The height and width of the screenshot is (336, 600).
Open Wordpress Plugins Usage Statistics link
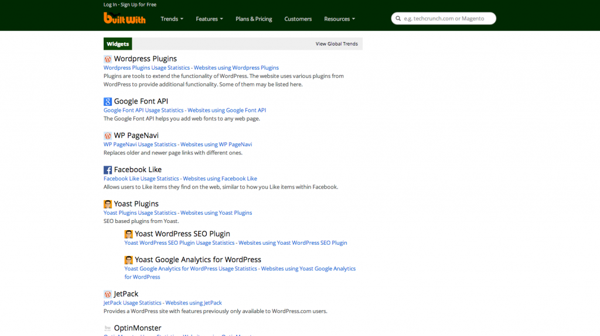pyautogui.click(x=146, y=68)
